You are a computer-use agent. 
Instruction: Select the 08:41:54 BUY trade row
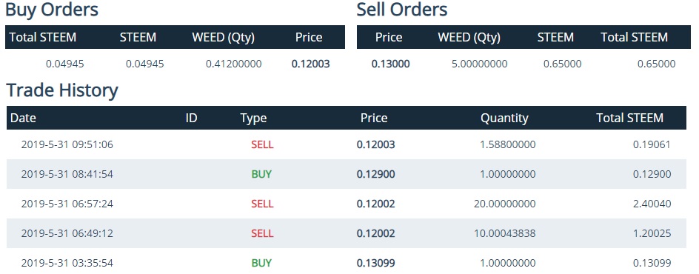[x=347, y=174]
